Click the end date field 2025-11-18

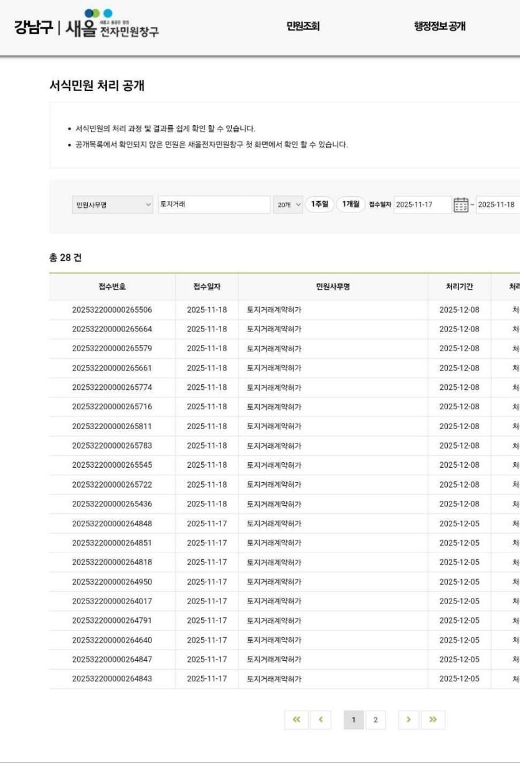497,205
